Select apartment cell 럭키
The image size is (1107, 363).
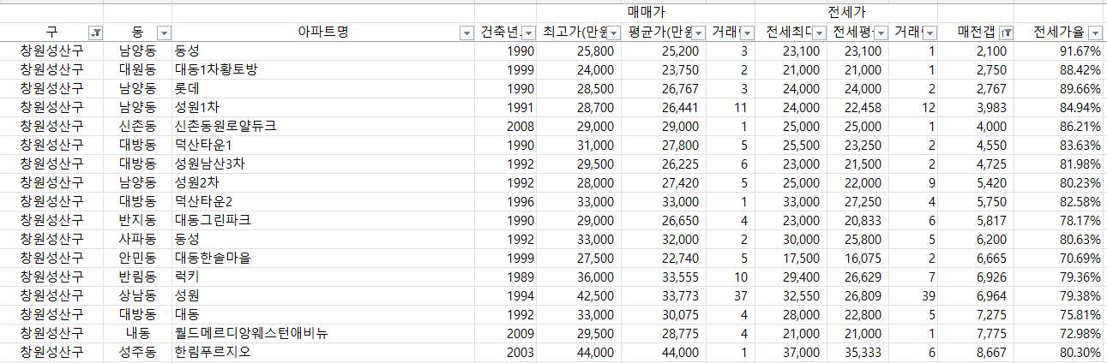click(324, 277)
